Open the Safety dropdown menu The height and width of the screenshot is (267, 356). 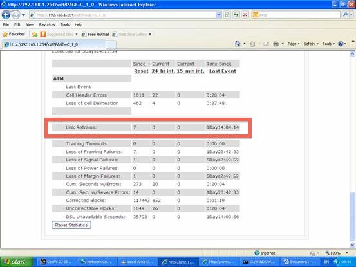point(311,44)
